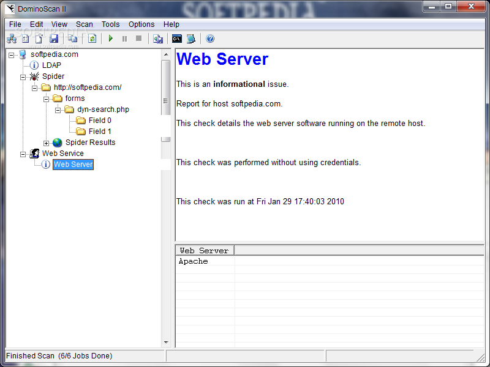Click the dyn-search.php folder icon
The height and width of the screenshot is (367, 490).
69,109
